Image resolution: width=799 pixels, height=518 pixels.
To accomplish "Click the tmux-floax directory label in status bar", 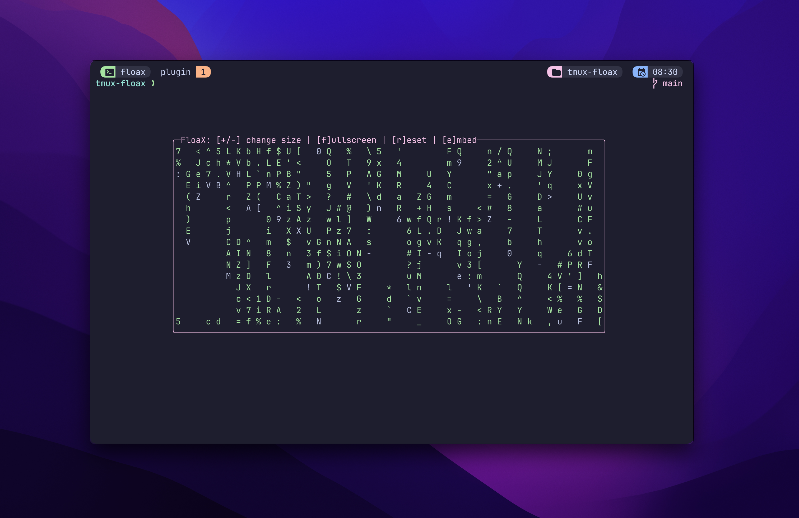I will [592, 72].
